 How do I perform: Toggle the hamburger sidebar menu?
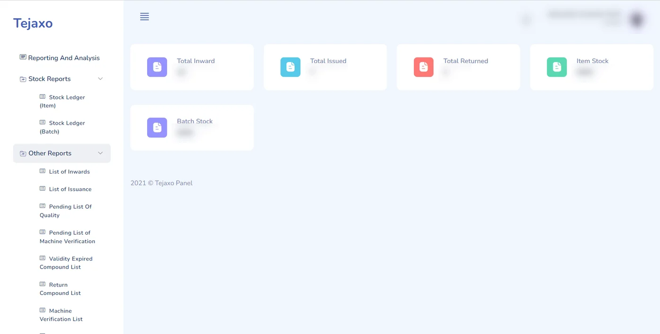pyautogui.click(x=144, y=17)
